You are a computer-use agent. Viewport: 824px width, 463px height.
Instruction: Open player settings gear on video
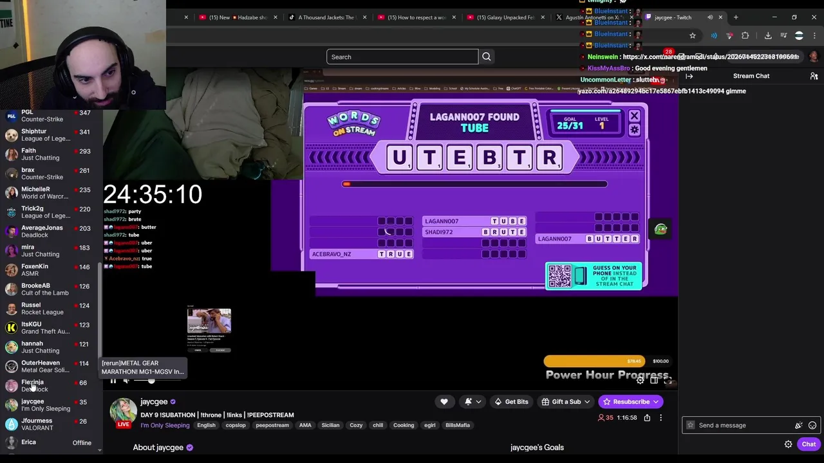[640, 381]
